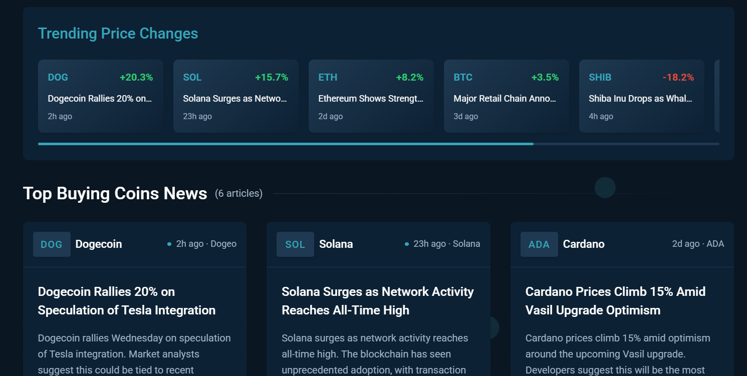Click 'Ethereum Shows Strengt…' trending title

click(x=371, y=99)
